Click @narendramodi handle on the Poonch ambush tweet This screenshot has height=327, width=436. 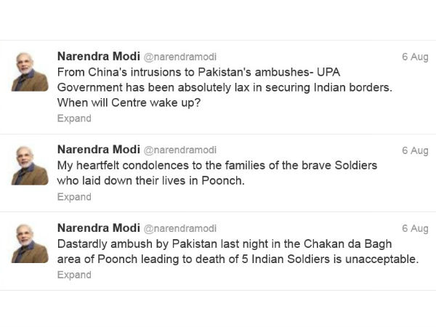[180, 228]
